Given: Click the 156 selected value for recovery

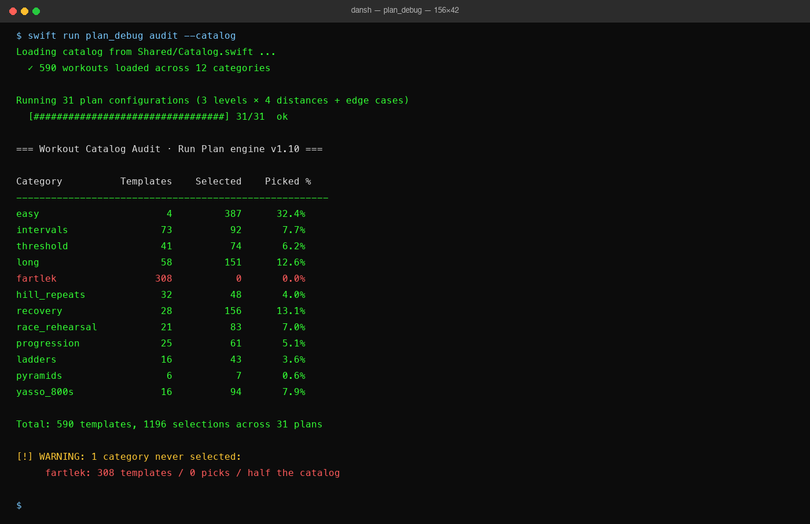Looking at the screenshot, I should [233, 311].
